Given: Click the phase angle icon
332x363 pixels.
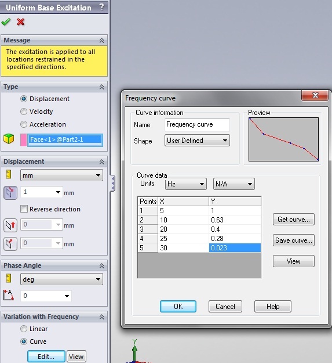Looking at the screenshot, I should coord(9,295).
